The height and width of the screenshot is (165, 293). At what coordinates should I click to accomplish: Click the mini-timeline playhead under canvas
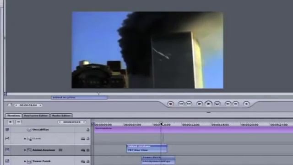click(x=99, y=94)
